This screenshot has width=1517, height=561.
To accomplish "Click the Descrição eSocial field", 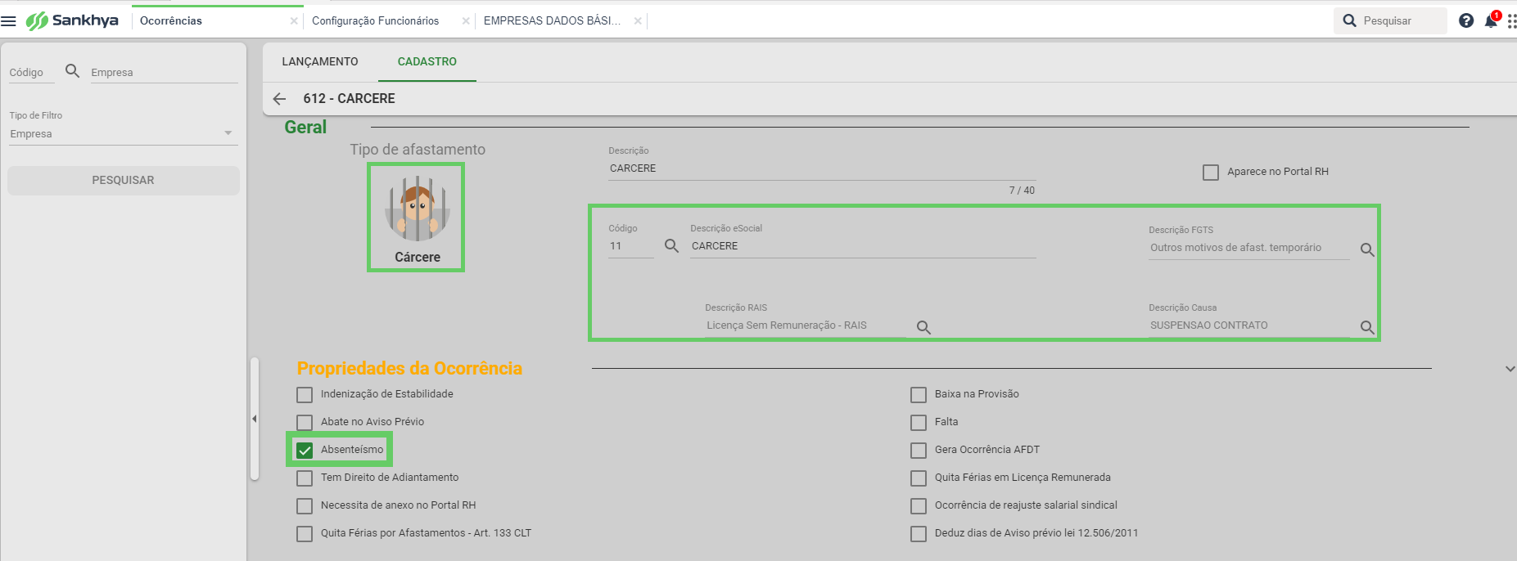I will point(863,246).
